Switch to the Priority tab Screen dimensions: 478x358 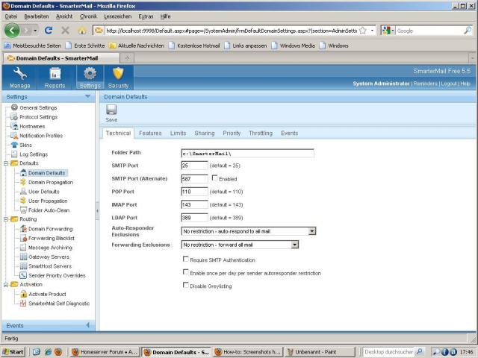coord(232,134)
